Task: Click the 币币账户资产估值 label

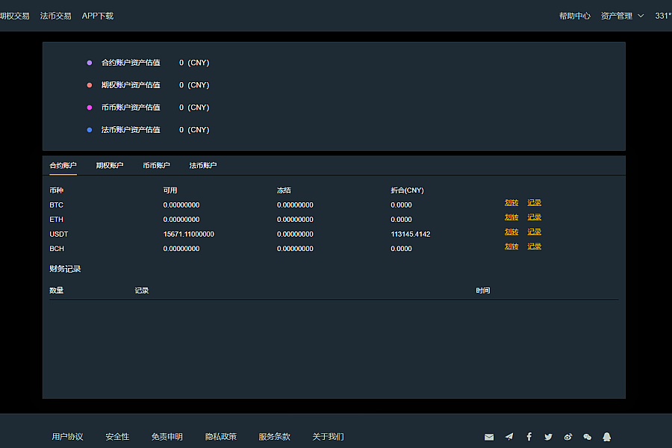Action: click(131, 108)
